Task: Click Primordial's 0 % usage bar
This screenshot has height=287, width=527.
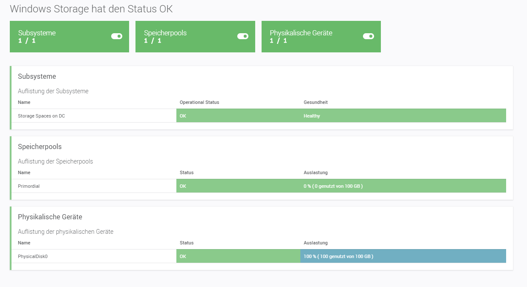Action: pyautogui.click(x=403, y=186)
